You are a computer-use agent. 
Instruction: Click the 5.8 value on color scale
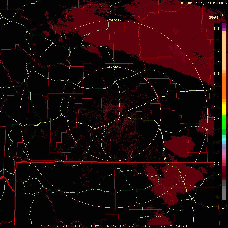[x=217, y=85]
